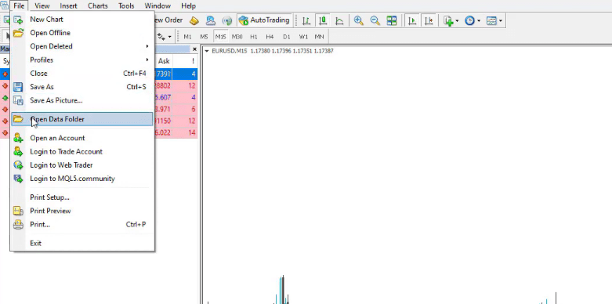Viewport: 612px width, 304px height.
Task: Switch chart to candlesticks style
Action: tap(323, 20)
